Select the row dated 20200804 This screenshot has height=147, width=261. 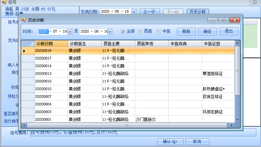click(x=128, y=104)
